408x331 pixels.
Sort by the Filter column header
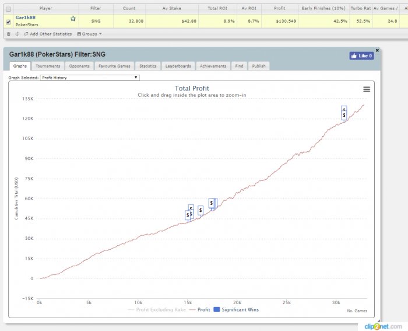pyautogui.click(x=96, y=8)
